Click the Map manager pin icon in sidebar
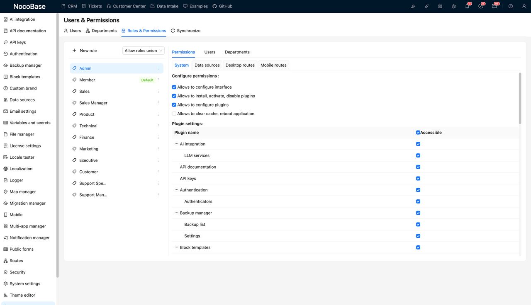Viewport: 531px width, 305px height. click(6, 192)
